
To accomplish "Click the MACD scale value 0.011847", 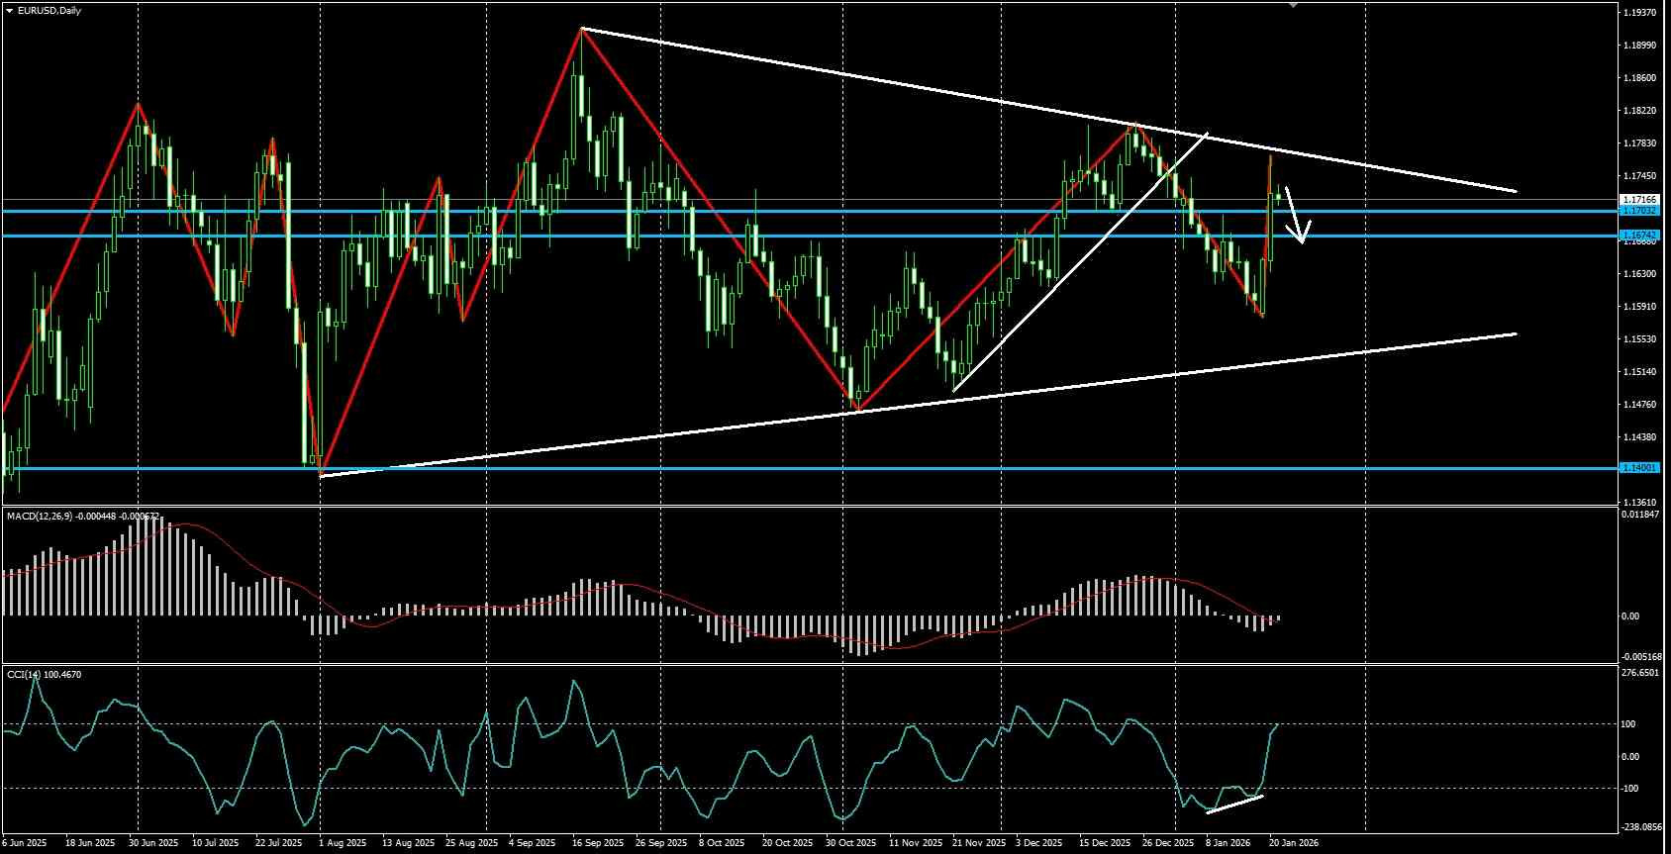I will [1641, 515].
